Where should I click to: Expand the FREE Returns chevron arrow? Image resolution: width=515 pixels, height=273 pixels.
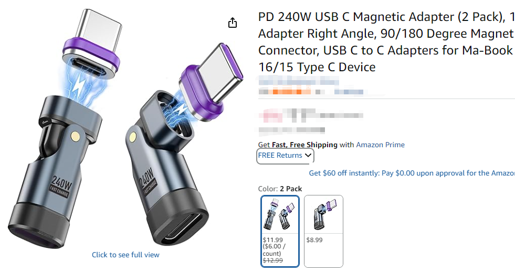[308, 155]
